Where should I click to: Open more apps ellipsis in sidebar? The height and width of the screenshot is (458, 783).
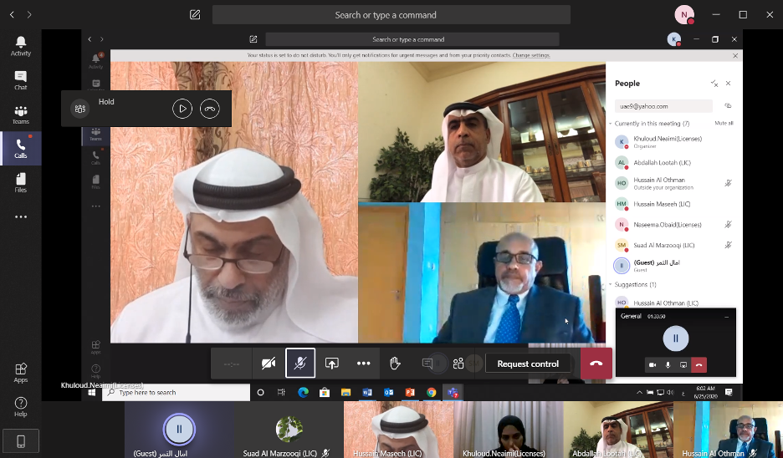[x=21, y=217]
